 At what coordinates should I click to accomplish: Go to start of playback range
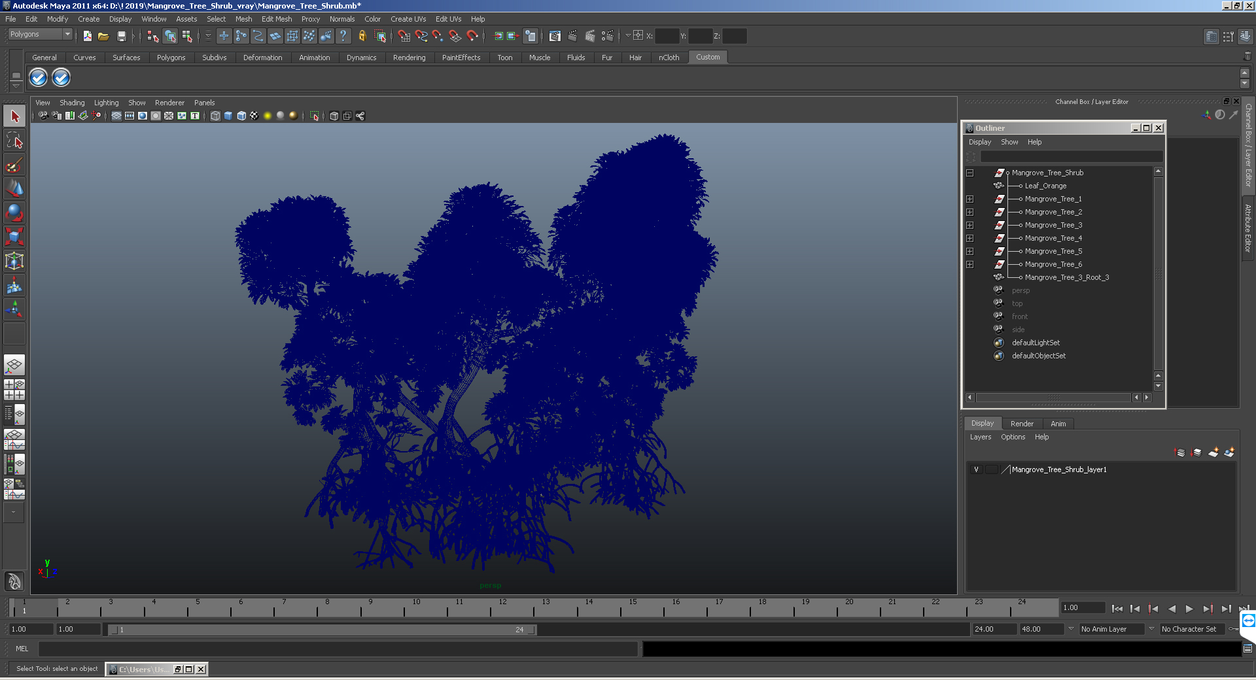click(x=1117, y=609)
